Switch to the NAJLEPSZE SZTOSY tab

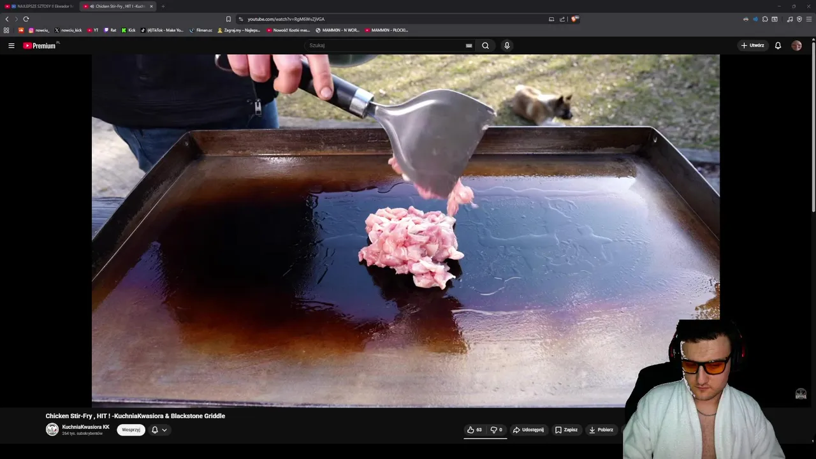click(x=40, y=6)
